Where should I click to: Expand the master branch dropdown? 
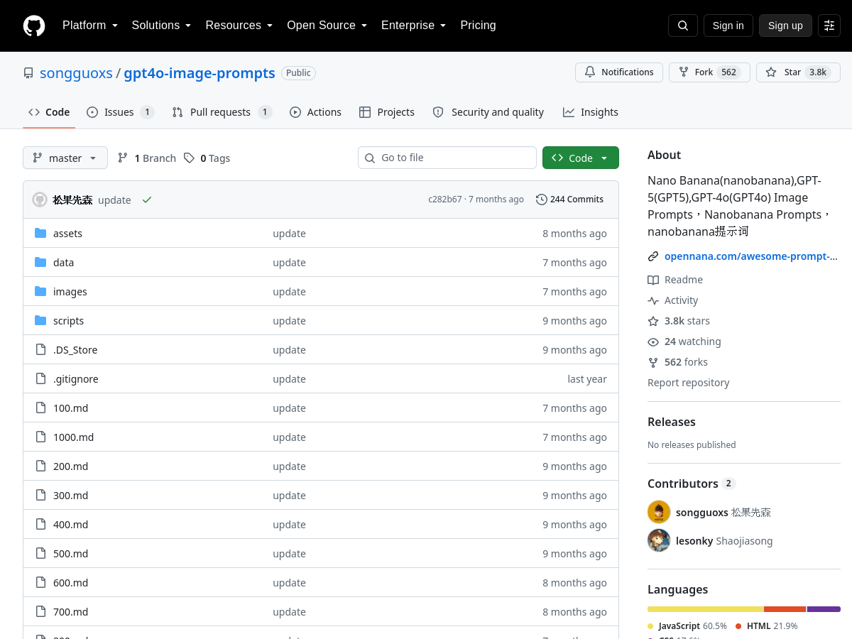[65, 158]
